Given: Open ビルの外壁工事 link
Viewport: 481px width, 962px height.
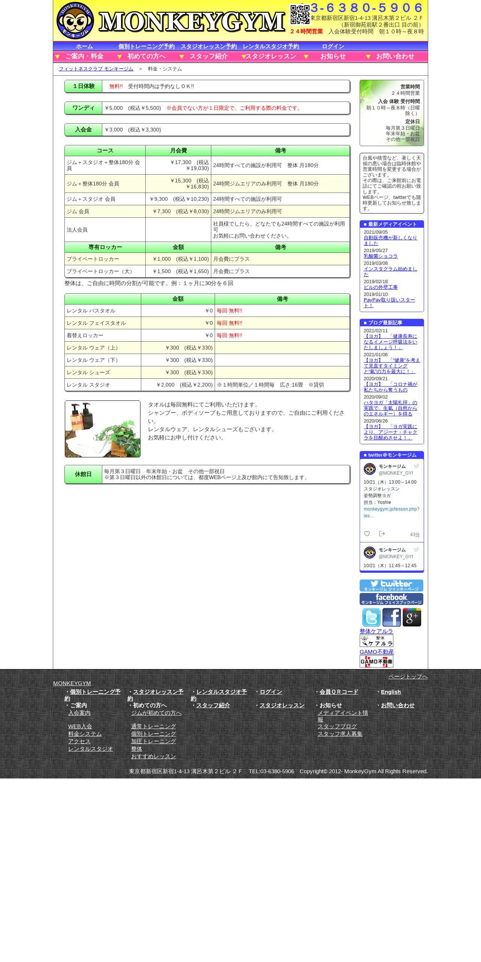Looking at the screenshot, I should [x=381, y=287].
